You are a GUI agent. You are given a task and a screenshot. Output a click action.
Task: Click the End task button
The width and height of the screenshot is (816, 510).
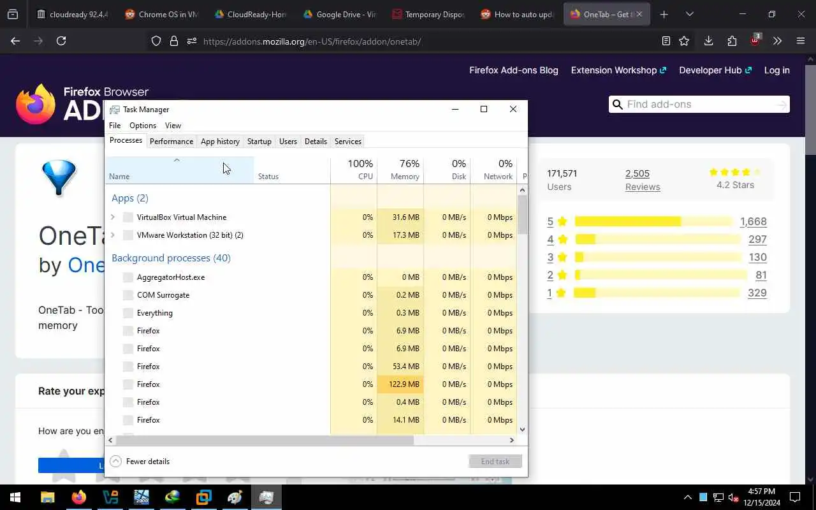(x=495, y=462)
